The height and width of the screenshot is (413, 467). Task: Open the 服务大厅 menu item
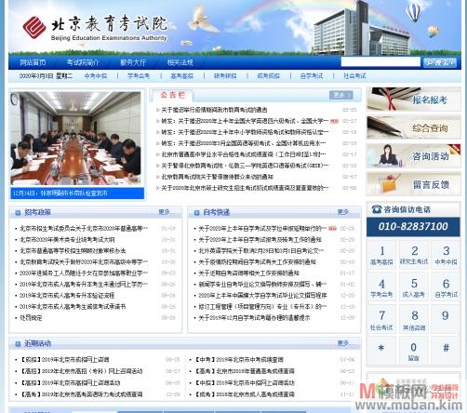click(x=133, y=62)
